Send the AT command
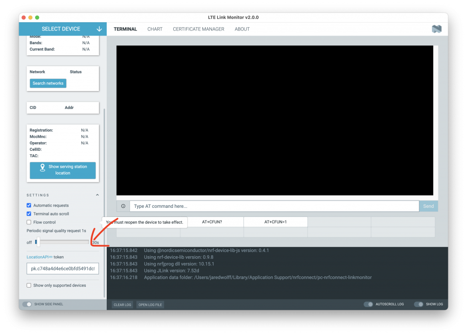Image resolution: width=467 pixels, height=335 pixels. coord(428,206)
